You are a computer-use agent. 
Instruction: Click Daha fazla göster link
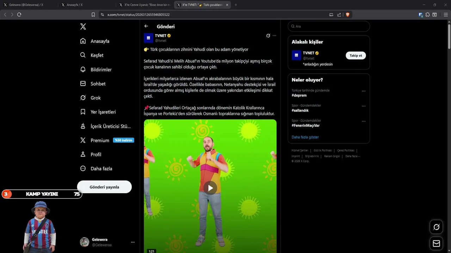305,137
